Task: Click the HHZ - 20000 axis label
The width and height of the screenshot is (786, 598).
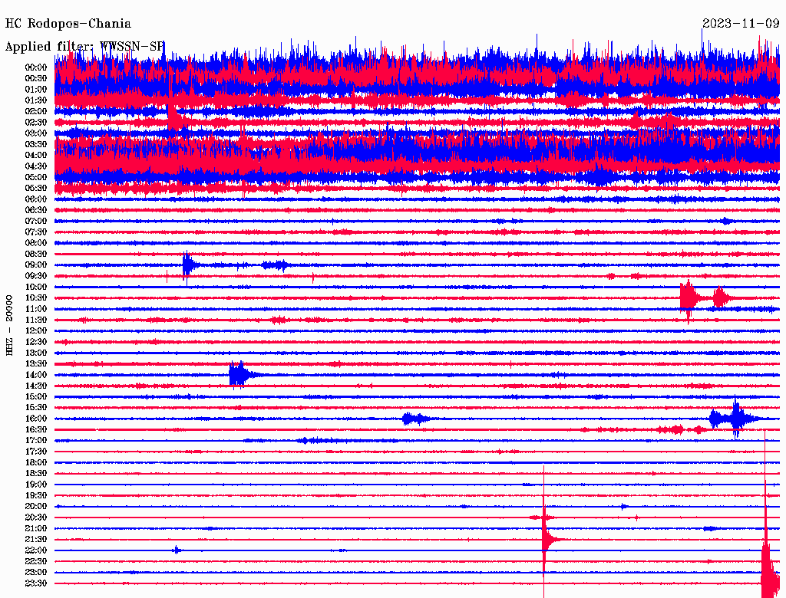Action: click(10, 324)
